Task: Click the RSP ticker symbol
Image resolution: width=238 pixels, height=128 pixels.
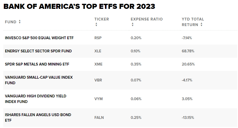Action: (x=98, y=38)
